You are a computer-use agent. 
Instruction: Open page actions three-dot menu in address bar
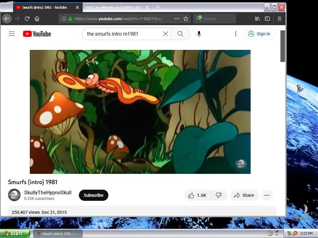tap(177, 19)
